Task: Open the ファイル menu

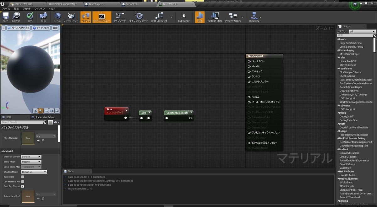Action: pyautogui.click(x=6, y=9)
